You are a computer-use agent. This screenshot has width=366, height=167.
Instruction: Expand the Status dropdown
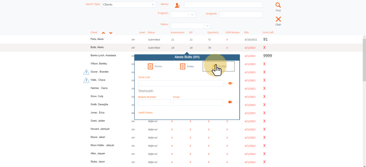(x=207, y=25)
